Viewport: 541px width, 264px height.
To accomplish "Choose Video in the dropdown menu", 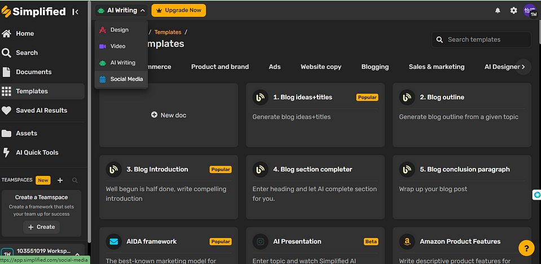I will tap(117, 46).
